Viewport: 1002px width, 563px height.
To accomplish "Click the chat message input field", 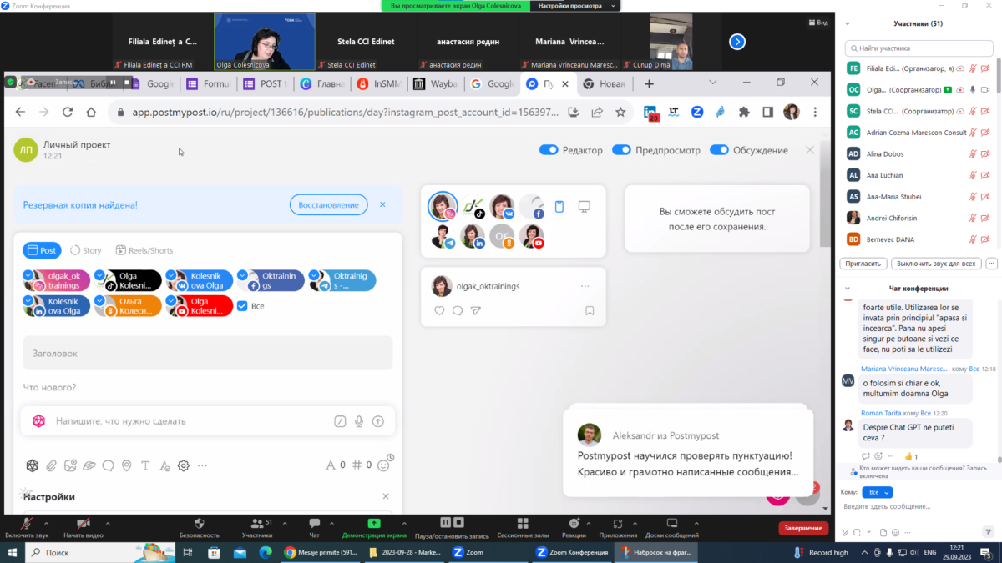I will pyautogui.click(x=918, y=506).
